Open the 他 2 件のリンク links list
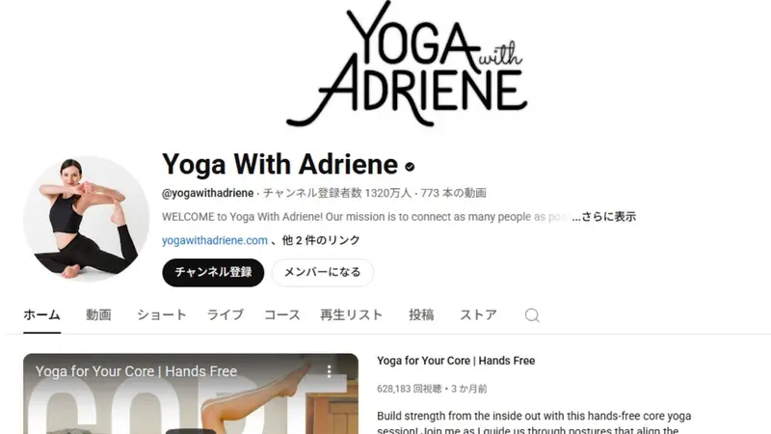This screenshot has width=771, height=434. [321, 240]
